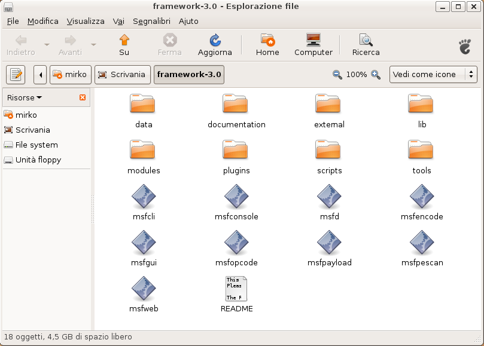Click the GNOME foot activity icon
Viewport: 484px width, 346px height.
point(465,47)
